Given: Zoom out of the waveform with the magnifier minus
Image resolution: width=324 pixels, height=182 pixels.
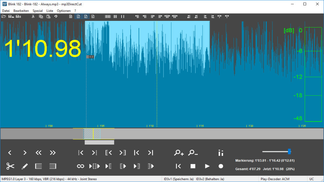Looking at the screenshot, I should click(193, 153).
